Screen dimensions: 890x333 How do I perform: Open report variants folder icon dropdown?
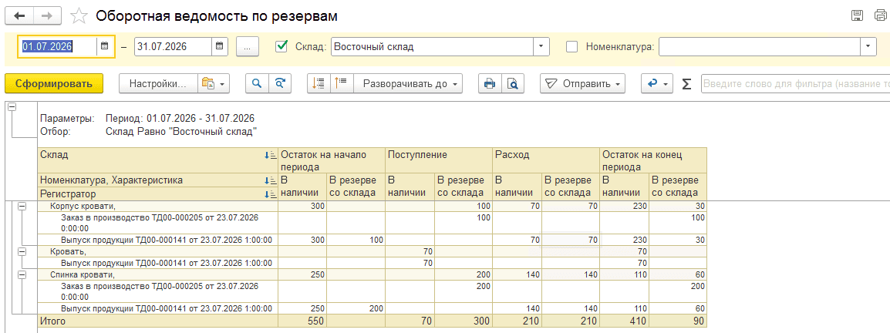214,83
